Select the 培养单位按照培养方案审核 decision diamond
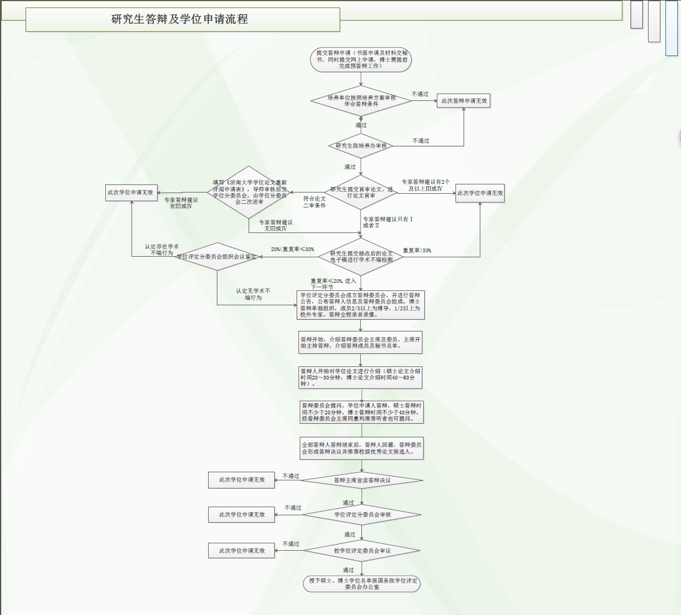 (x=361, y=100)
